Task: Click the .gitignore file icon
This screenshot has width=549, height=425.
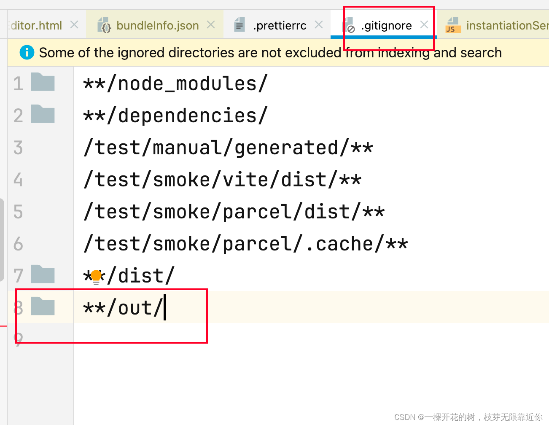Action: 348,25
